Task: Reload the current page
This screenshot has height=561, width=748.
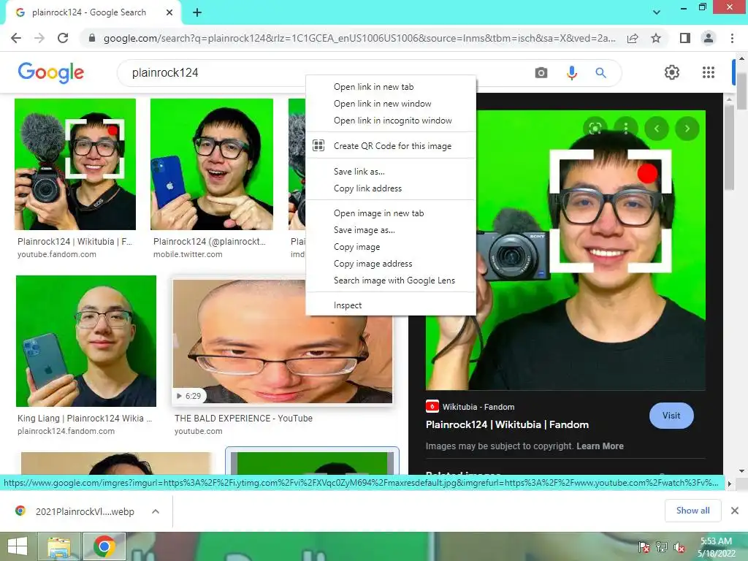Action: point(63,38)
